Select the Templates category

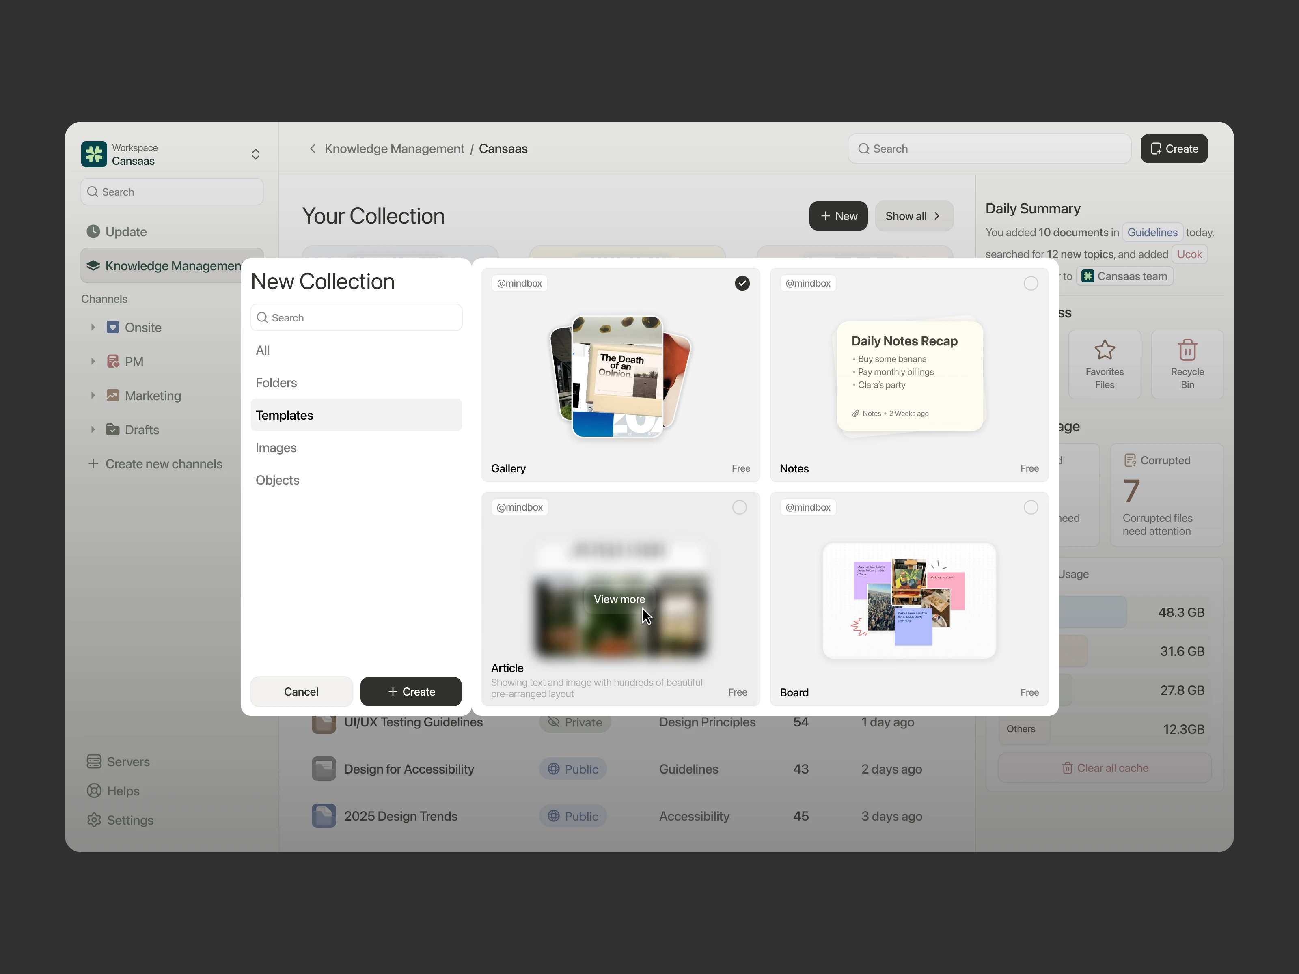356,415
